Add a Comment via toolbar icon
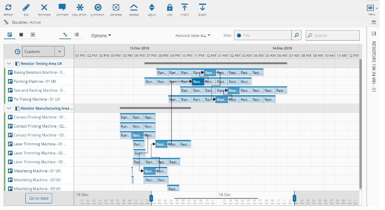385x210 pixels. pos(62,7)
